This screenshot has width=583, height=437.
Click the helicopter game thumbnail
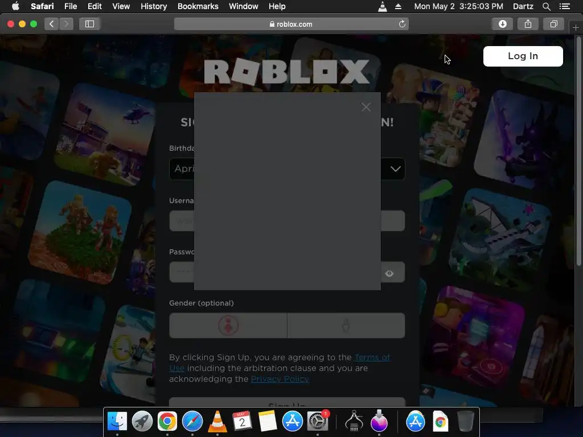106,134
